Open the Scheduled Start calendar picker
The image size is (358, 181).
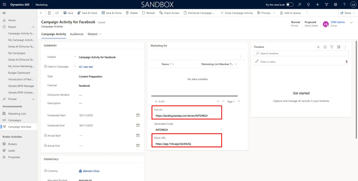click(x=138, y=115)
